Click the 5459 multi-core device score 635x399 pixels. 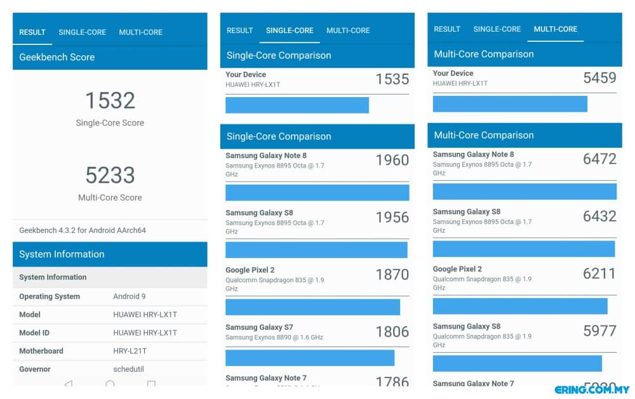pyautogui.click(x=599, y=77)
